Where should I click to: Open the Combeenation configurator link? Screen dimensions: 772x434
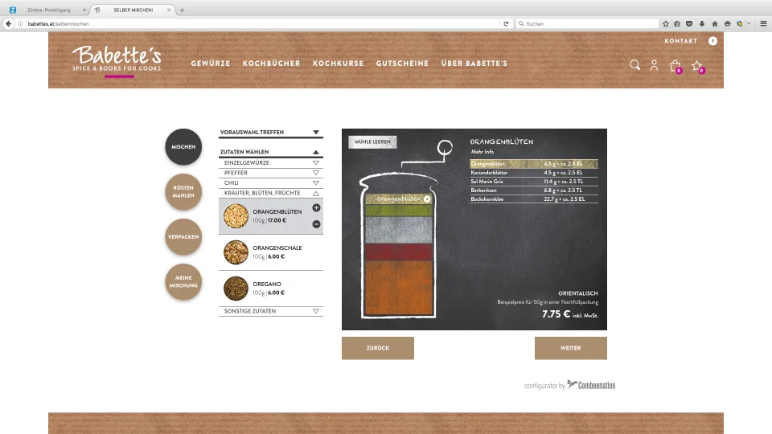click(569, 385)
